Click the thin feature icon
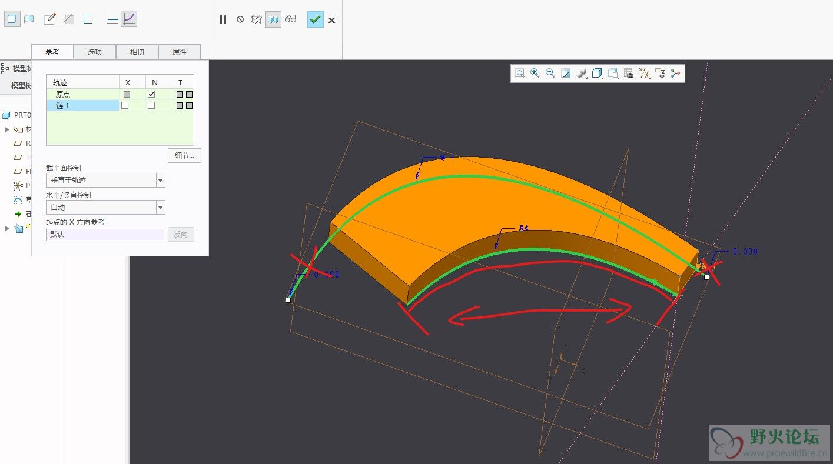The image size is (833, 464). tap(88, 19)
